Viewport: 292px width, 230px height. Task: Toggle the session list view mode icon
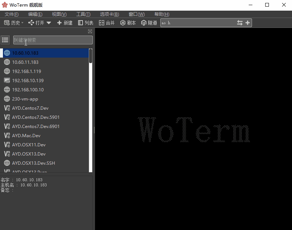point(5,40)
